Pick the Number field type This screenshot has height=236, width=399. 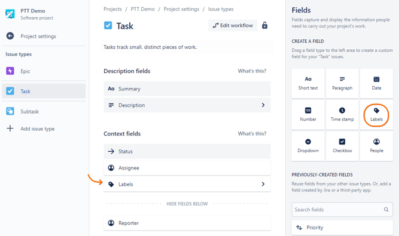pyautogui.click(x=308, y=115)
